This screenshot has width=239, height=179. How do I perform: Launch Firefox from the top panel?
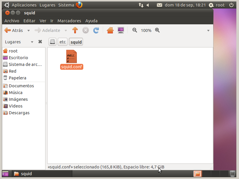79,5
